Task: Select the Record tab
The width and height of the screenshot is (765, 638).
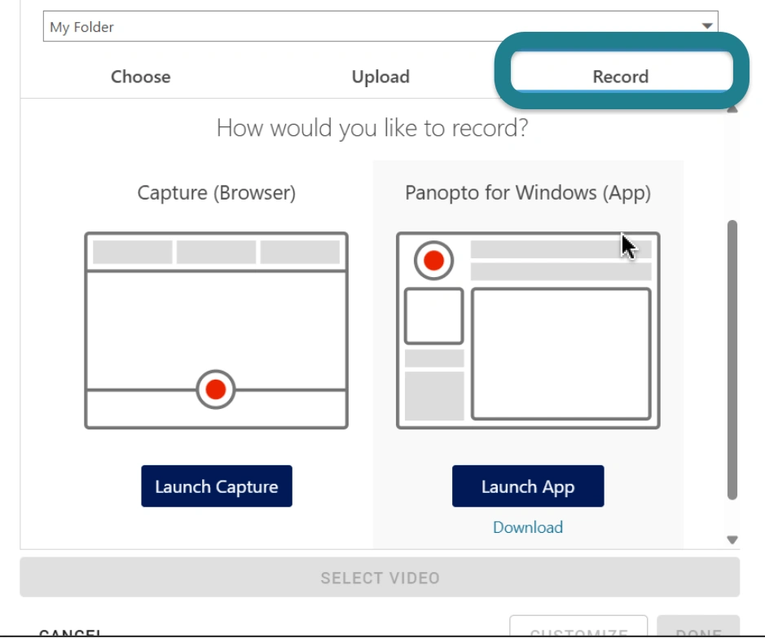Action: (x=621, y=77)
